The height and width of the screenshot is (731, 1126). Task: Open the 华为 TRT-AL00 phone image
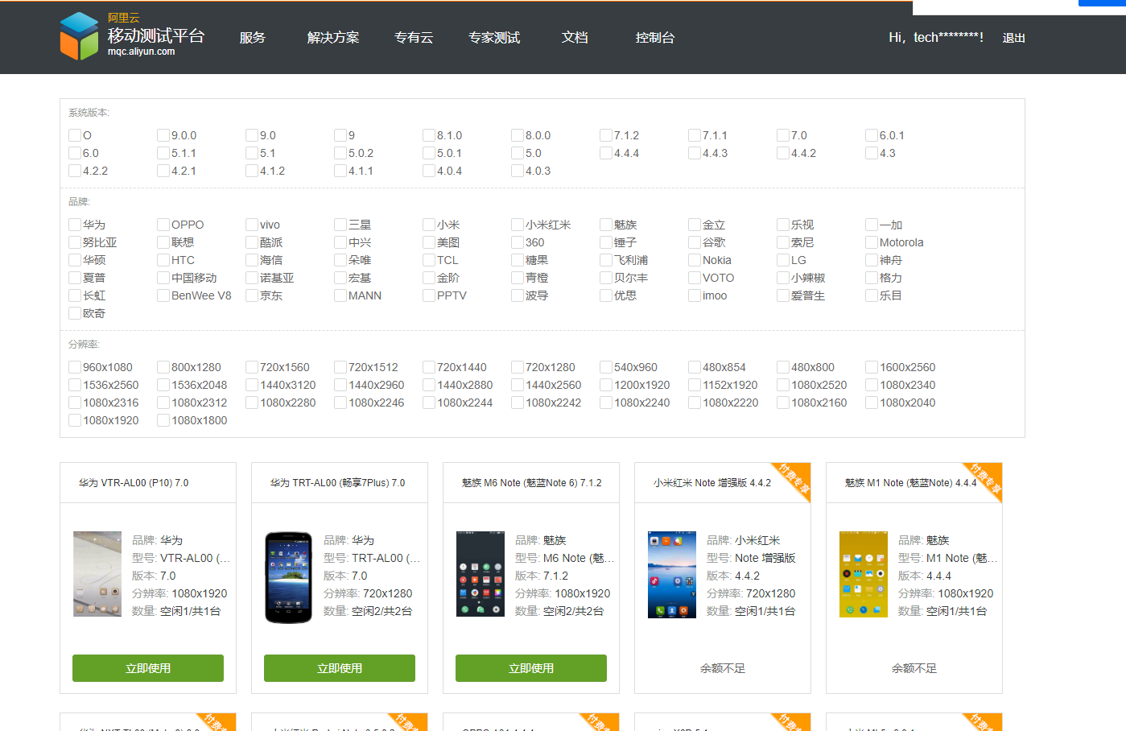(289, 577)
